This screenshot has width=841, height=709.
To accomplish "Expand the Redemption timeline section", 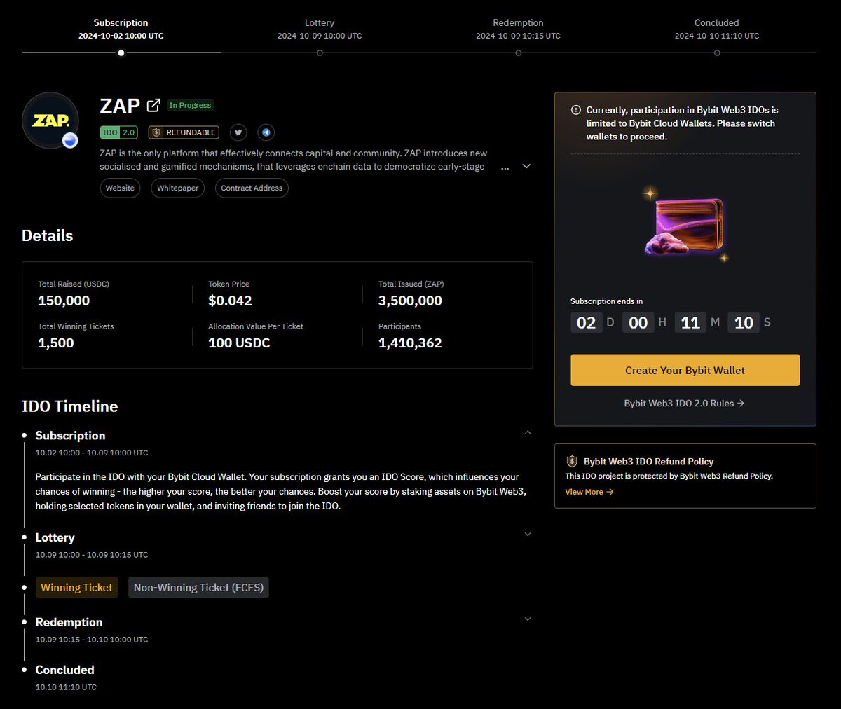I will [x=528, y=619].
